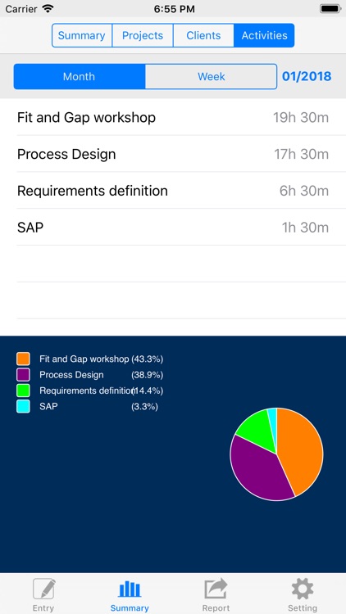The height and width of the screenshot is (614, 346).
Task: Tap the Summary bar chart icon
Action: click(x=130, y=589)
